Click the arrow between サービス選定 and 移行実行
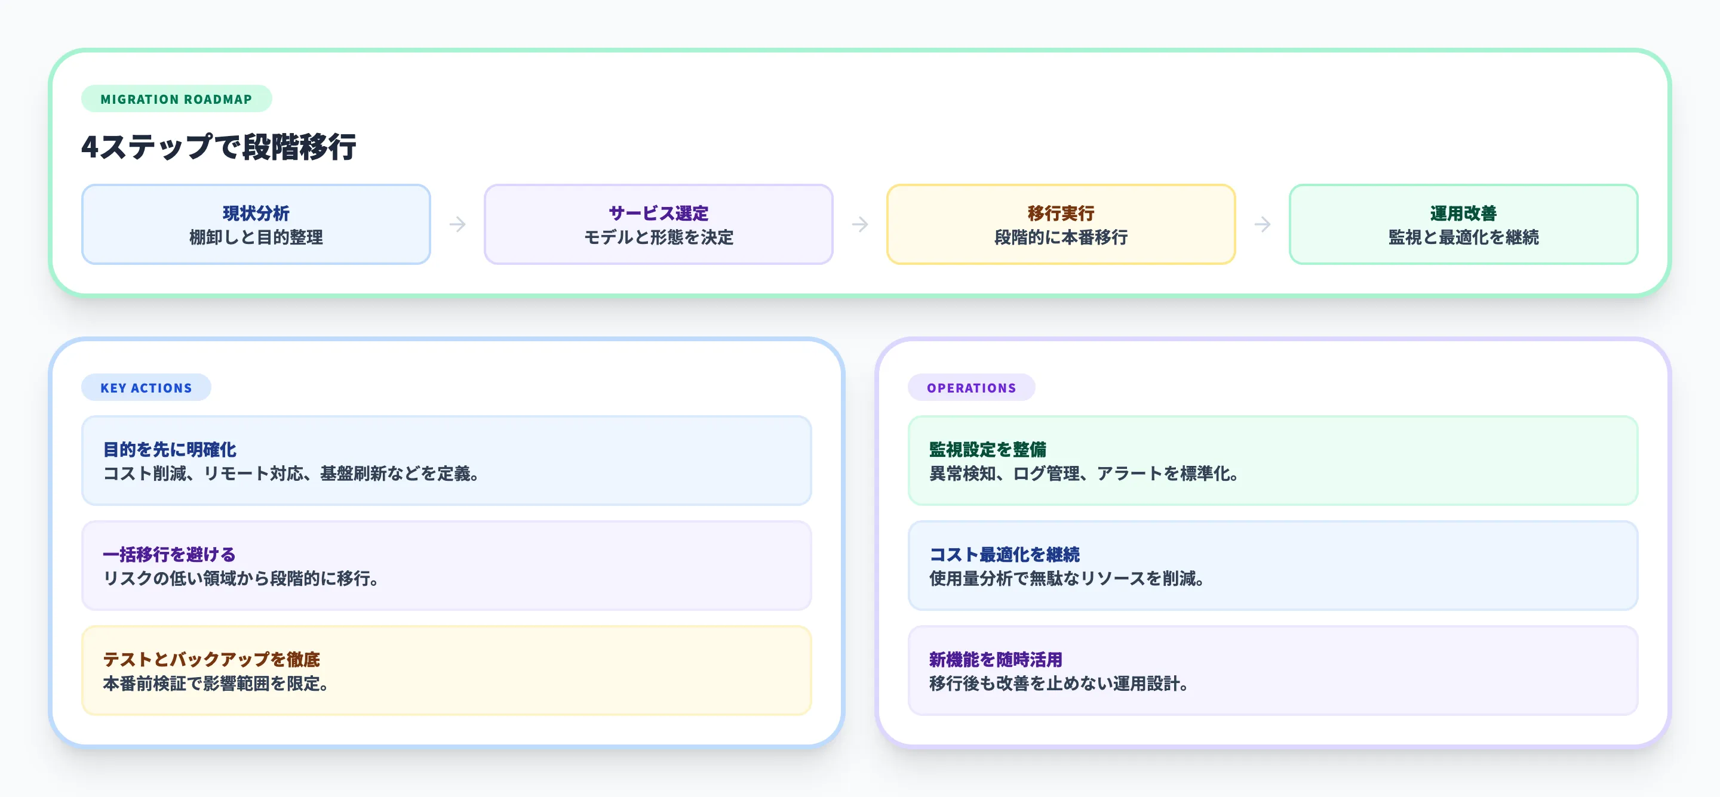 pos(860,224)
